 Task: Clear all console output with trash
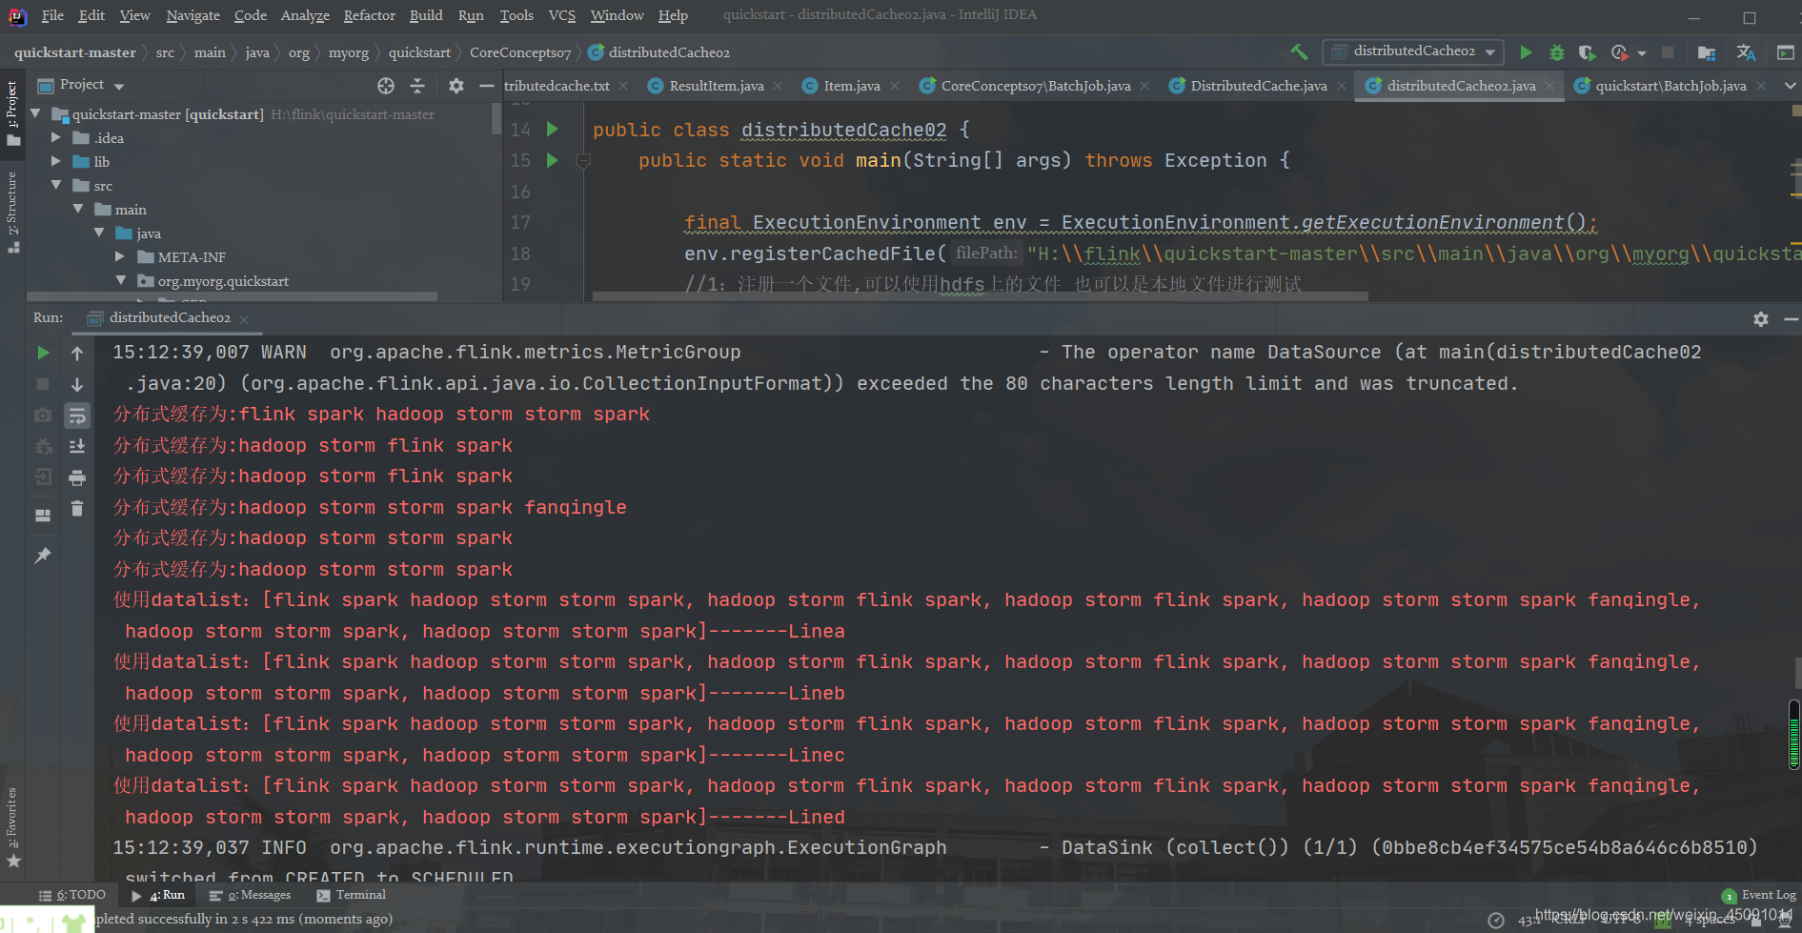[77, 509]
